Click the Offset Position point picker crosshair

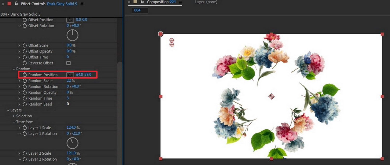point(70,20)
